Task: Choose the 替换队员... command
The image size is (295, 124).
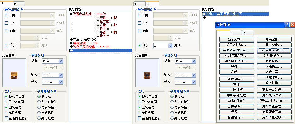Action: click(274, 83)
